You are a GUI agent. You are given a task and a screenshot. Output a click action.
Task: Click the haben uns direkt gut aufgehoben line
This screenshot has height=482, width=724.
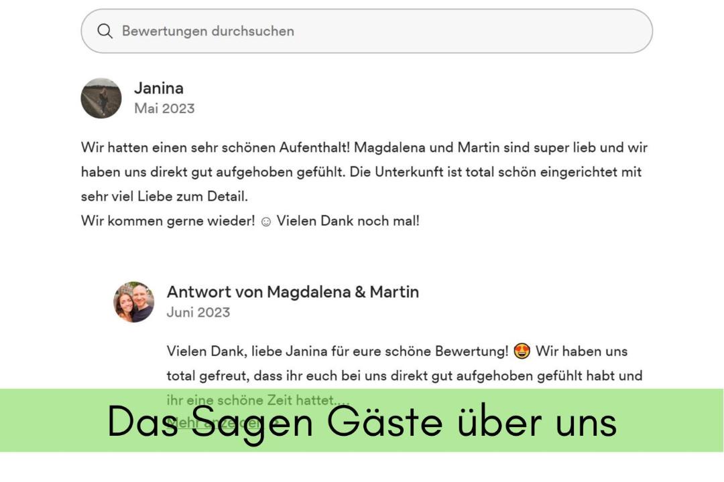[361, 172]
